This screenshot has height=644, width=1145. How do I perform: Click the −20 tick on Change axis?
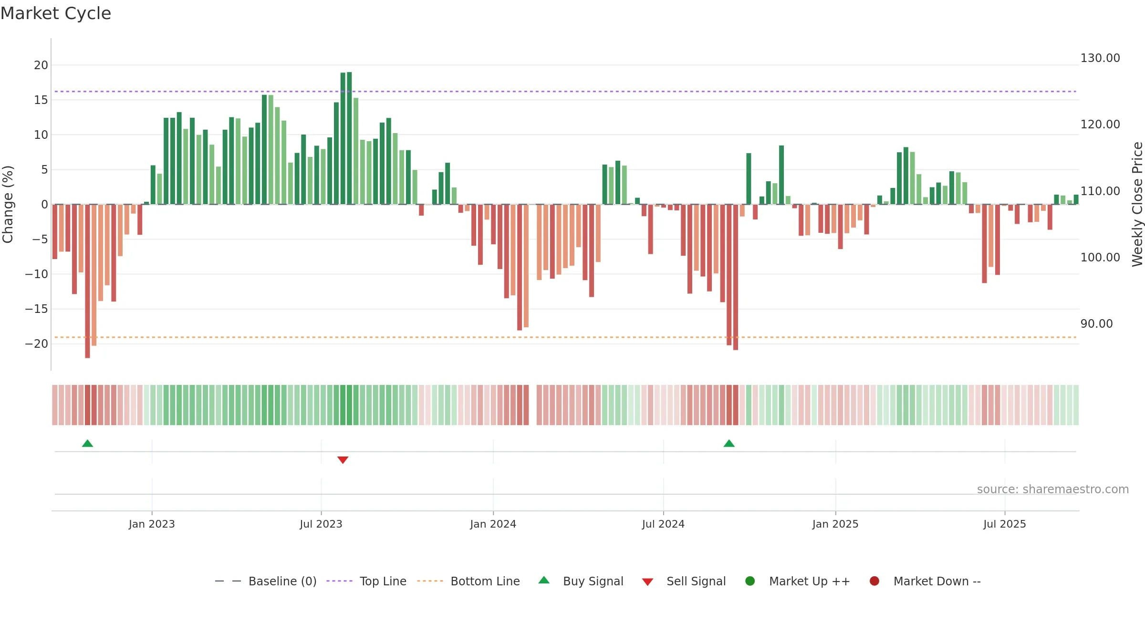pyautogui.click(x=37, y=344)
